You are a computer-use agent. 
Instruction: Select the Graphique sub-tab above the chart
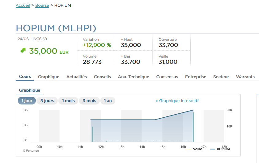pyautogui.click(x=29, y=90)
